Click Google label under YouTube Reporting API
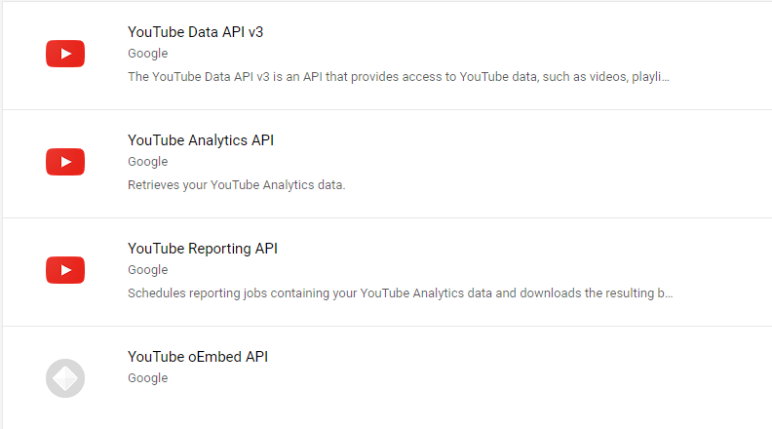 pos(148,270)
